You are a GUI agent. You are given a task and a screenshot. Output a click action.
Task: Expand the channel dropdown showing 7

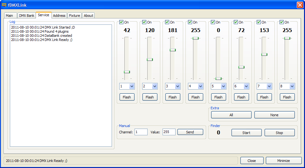tap(269, 86)
